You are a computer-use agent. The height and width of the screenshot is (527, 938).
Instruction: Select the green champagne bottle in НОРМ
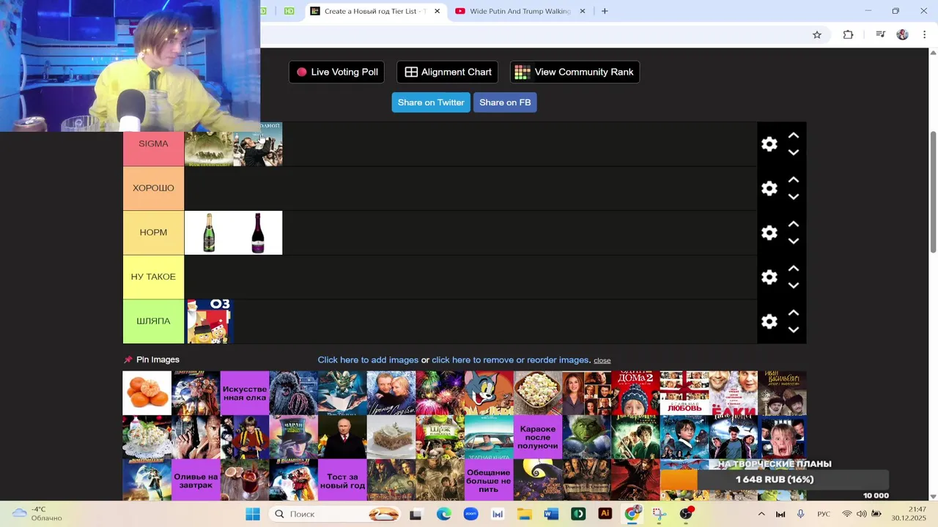209,233
